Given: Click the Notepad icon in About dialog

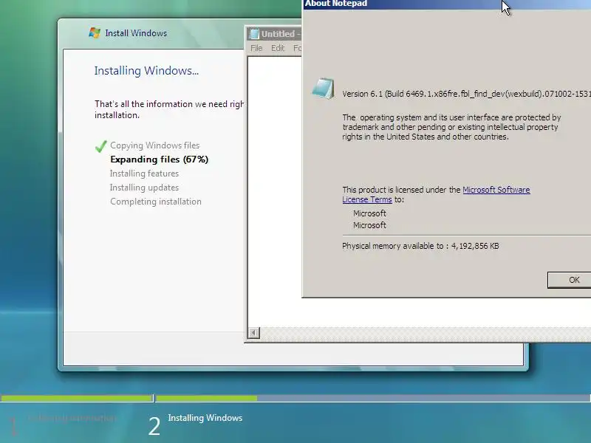Looking at the screenshot, I should click(x=324, y=89).
